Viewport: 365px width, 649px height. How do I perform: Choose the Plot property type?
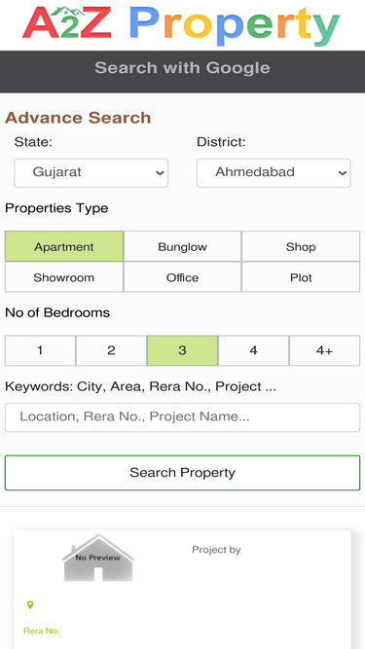click(301, 277)
